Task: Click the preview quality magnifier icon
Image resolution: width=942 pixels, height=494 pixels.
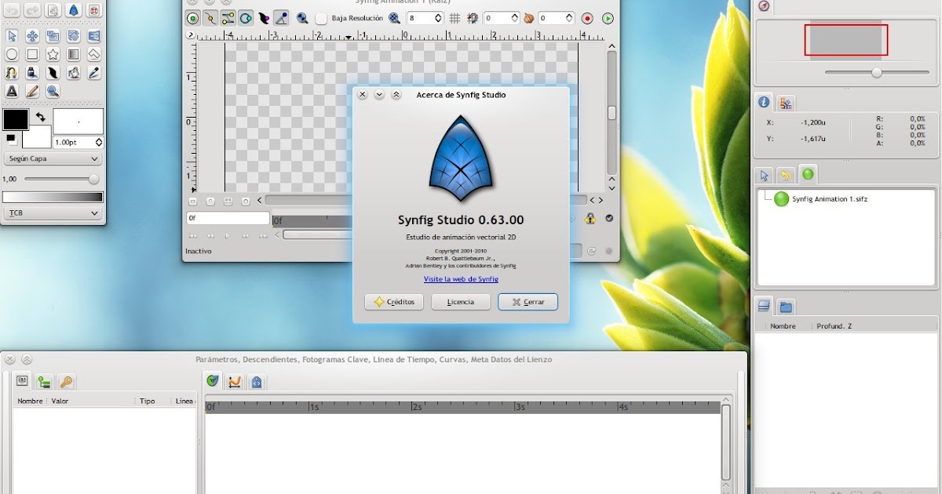Action: coord(394,18)
